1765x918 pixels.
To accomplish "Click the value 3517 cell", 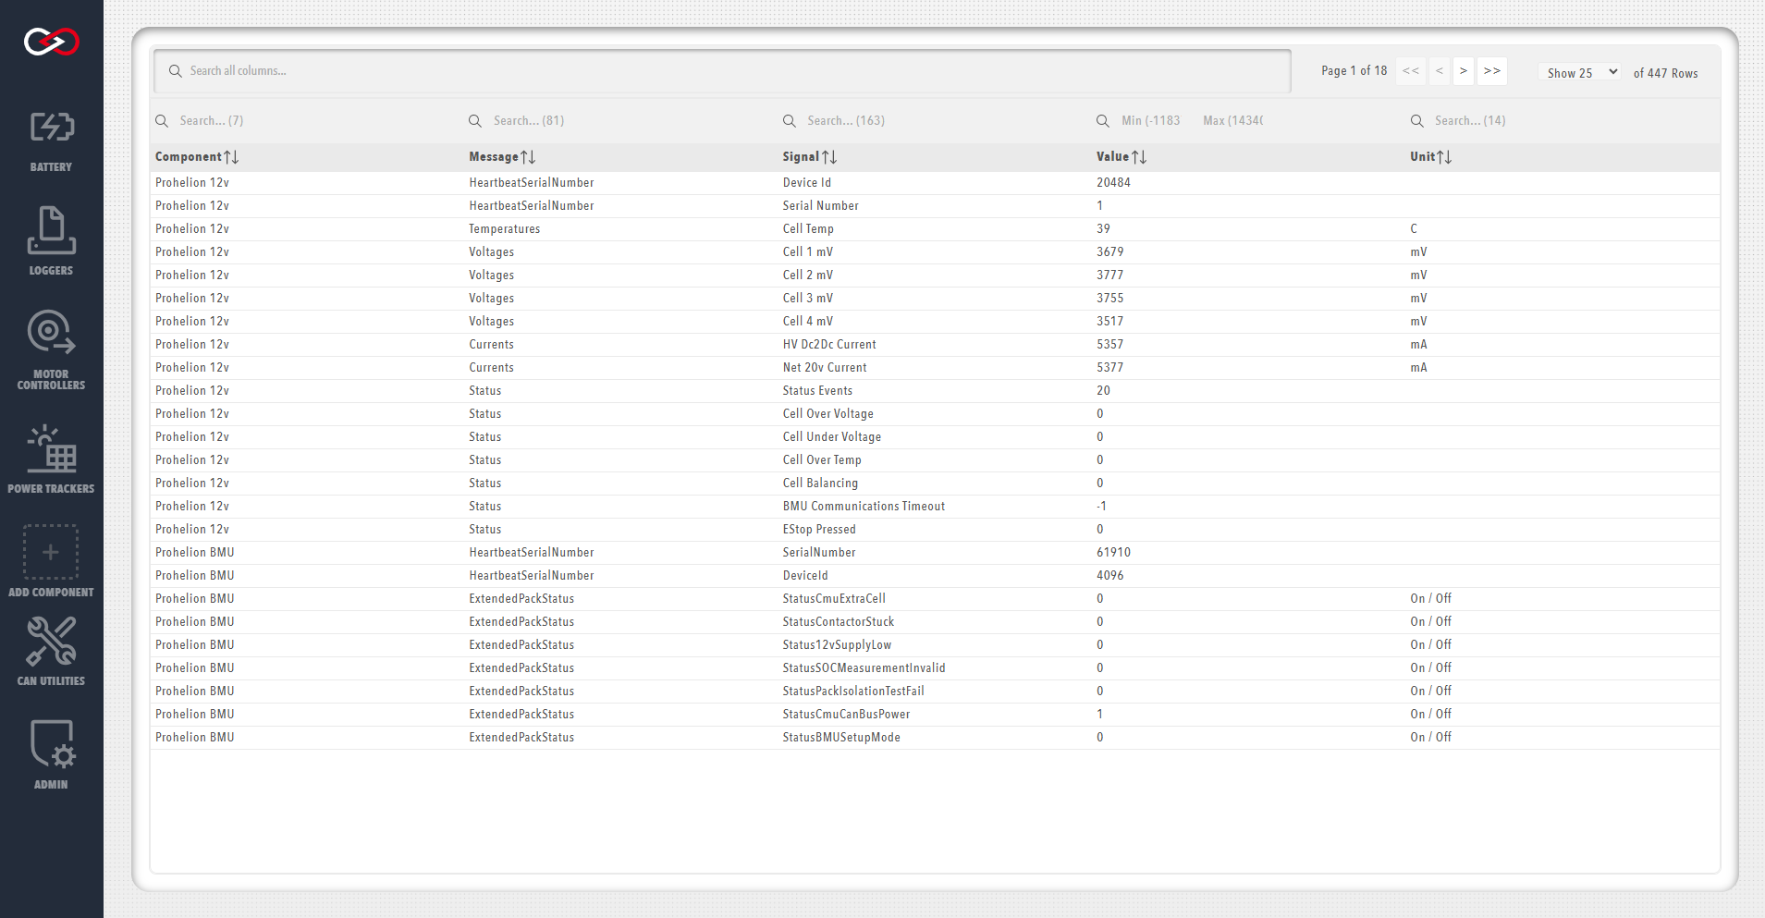I will point(1110,322).
